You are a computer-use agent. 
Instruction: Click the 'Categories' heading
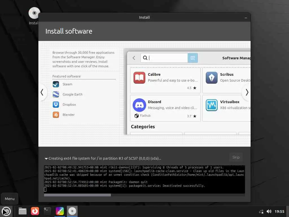pos(143,127)
